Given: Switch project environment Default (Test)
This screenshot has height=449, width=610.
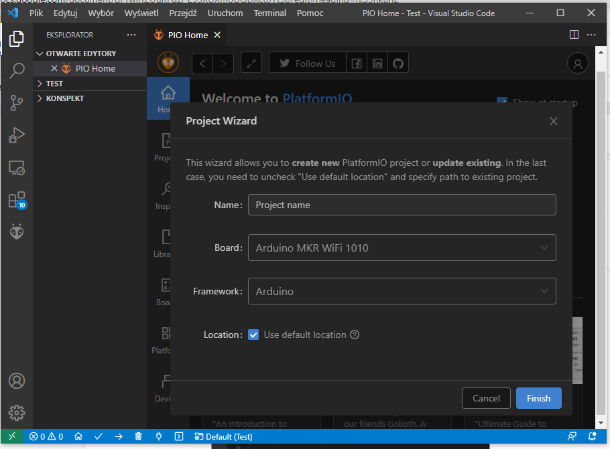Looking at the screenshot, I should (223, 436).
